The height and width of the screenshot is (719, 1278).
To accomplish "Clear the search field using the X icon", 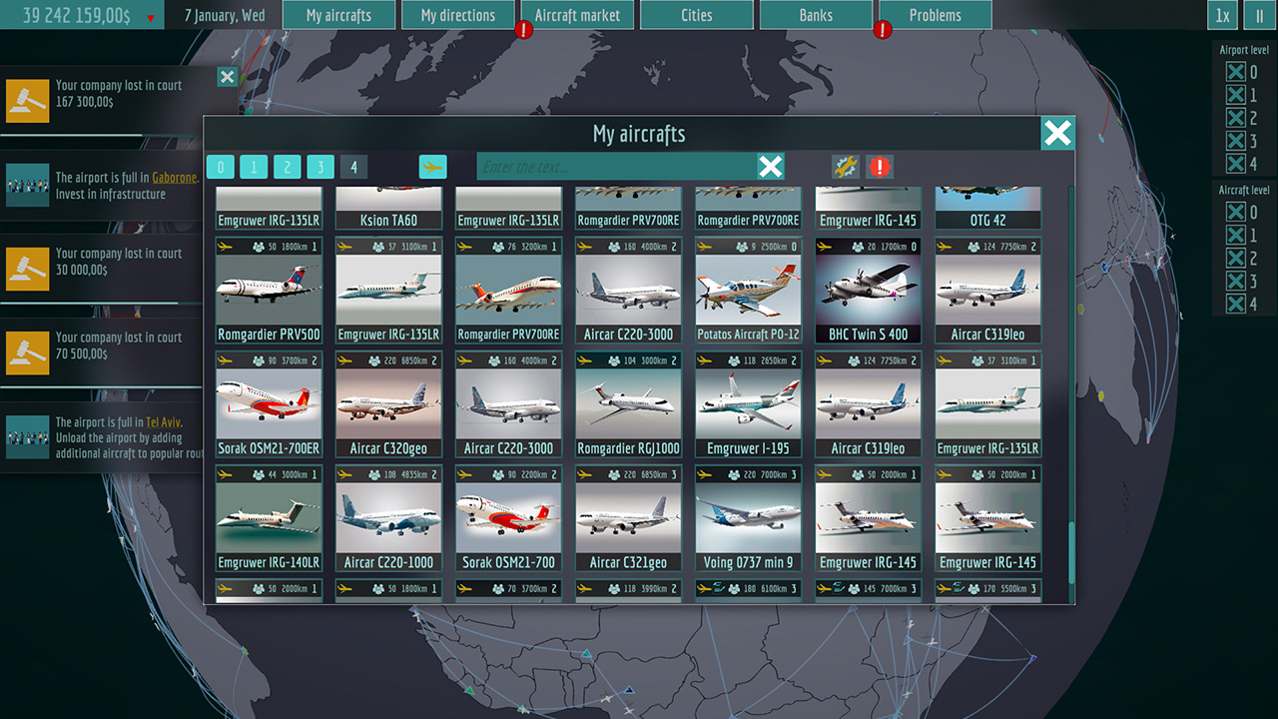I will 770,167.
